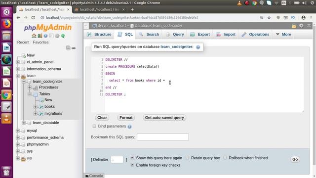316x178 pixels.
Task: Open Firefox from the Ubuntu dock
Action: 6,24
